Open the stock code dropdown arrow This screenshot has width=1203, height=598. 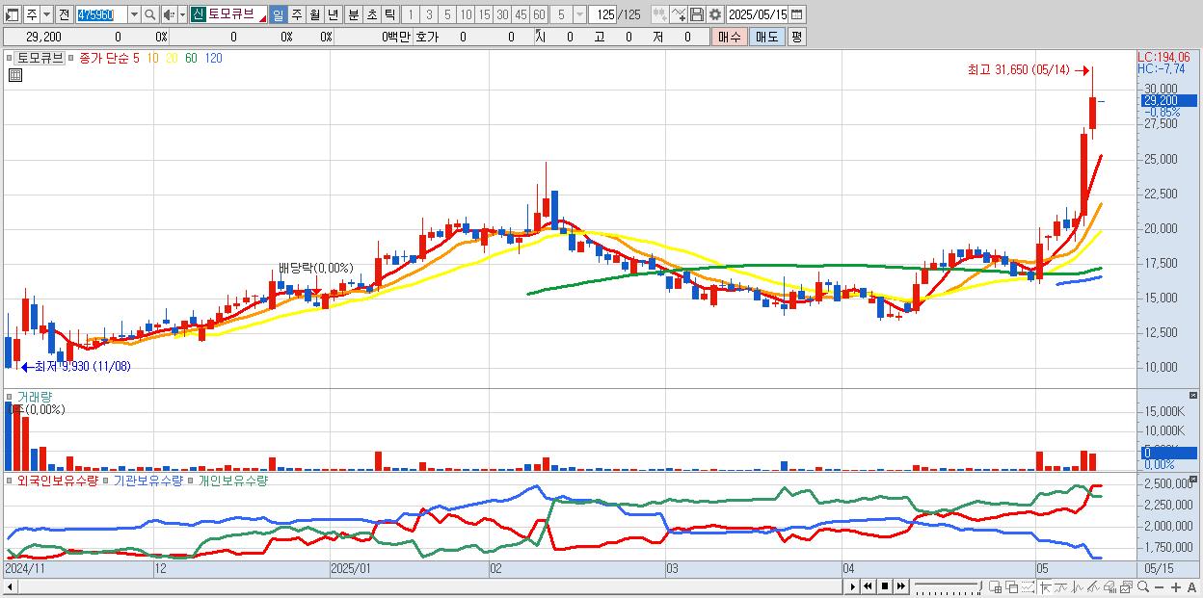(135, 14)
